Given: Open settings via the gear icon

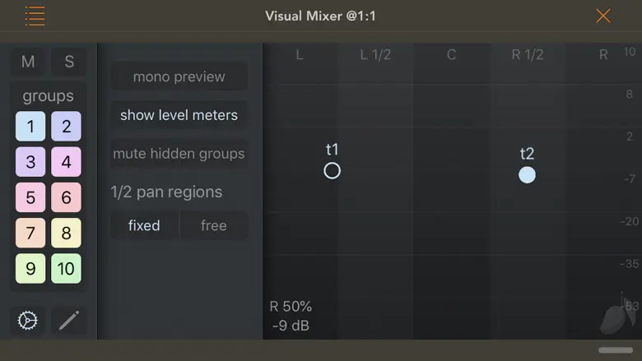Looking at the screenshot, I should pos(28,320).
